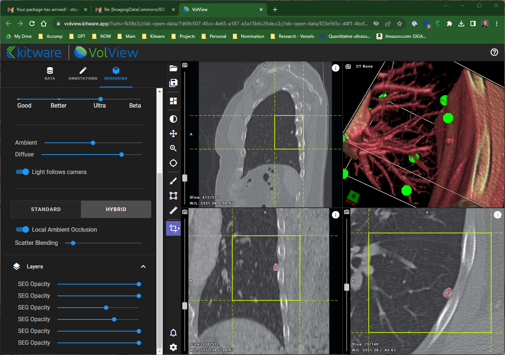This screenshot has height=355, width=505.
Task: Select the zoom magnifier tool
Action: pos(173,148)
